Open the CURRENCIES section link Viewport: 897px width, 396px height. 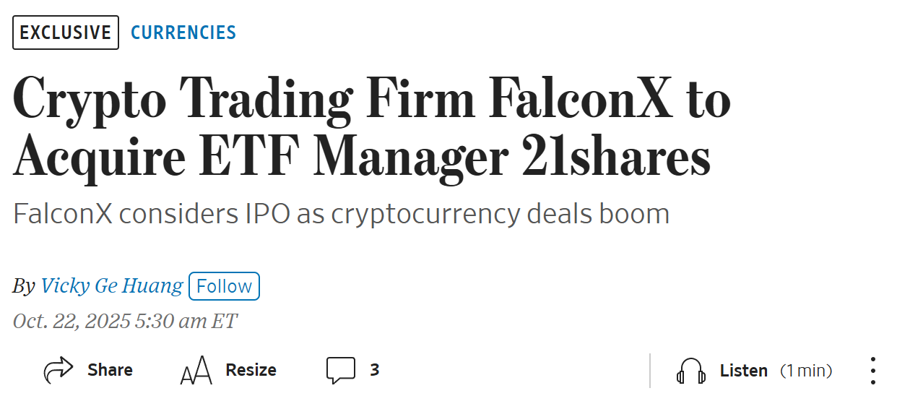183,33
